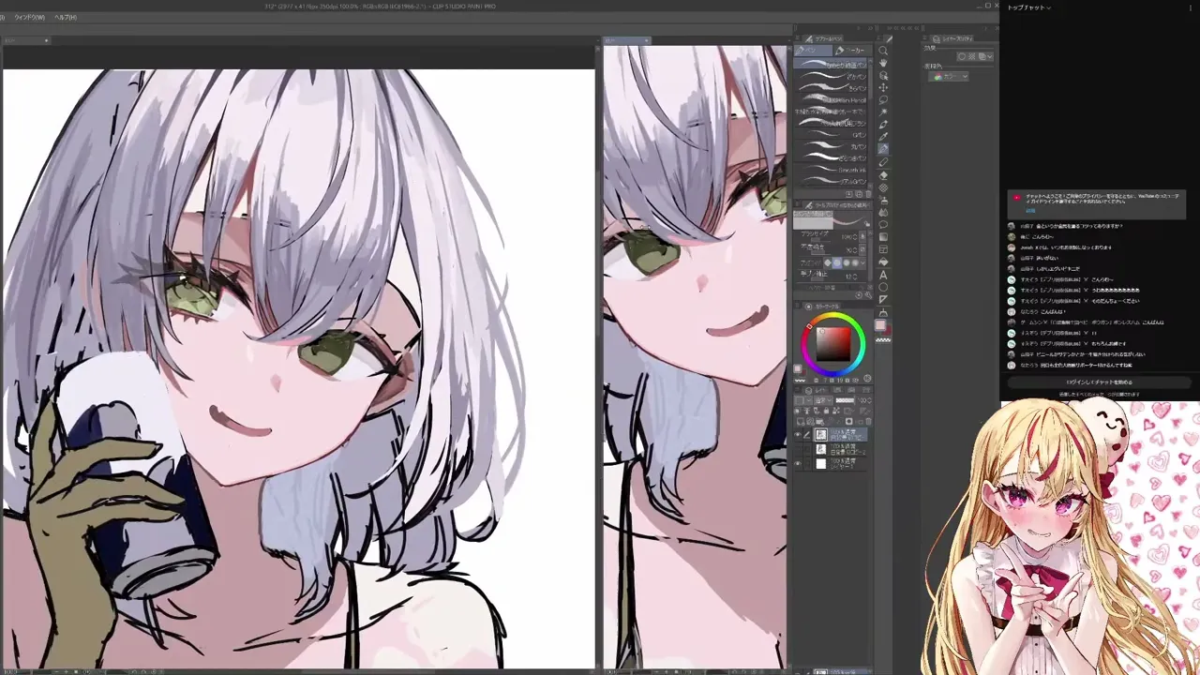Click the blue details link in chat notice
Viewport: 1200px width, 675px height.
[x=1030, y=210]
